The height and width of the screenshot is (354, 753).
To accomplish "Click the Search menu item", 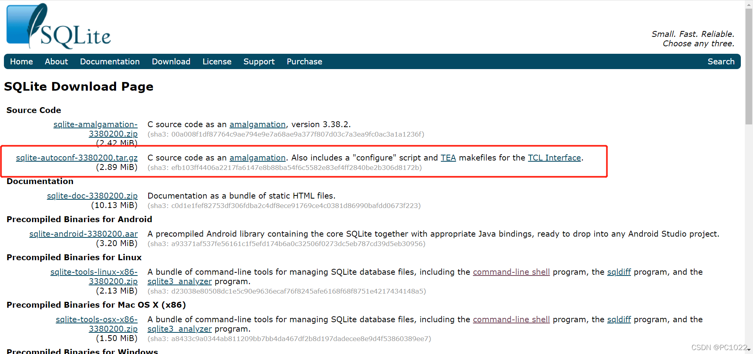I will coord(721,62).
